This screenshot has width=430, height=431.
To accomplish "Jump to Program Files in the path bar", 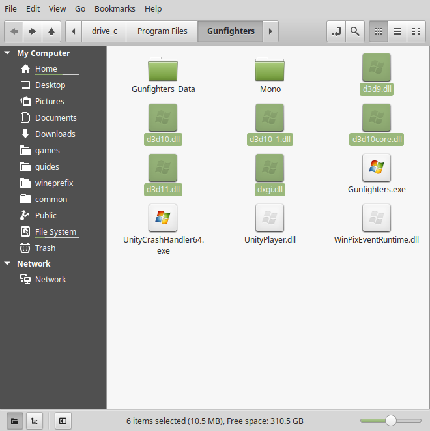I will pos(162,31).
